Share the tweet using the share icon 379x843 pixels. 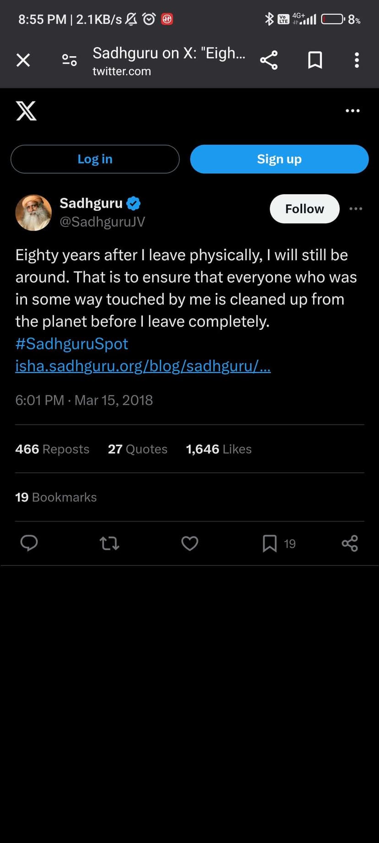coord(350,543)
